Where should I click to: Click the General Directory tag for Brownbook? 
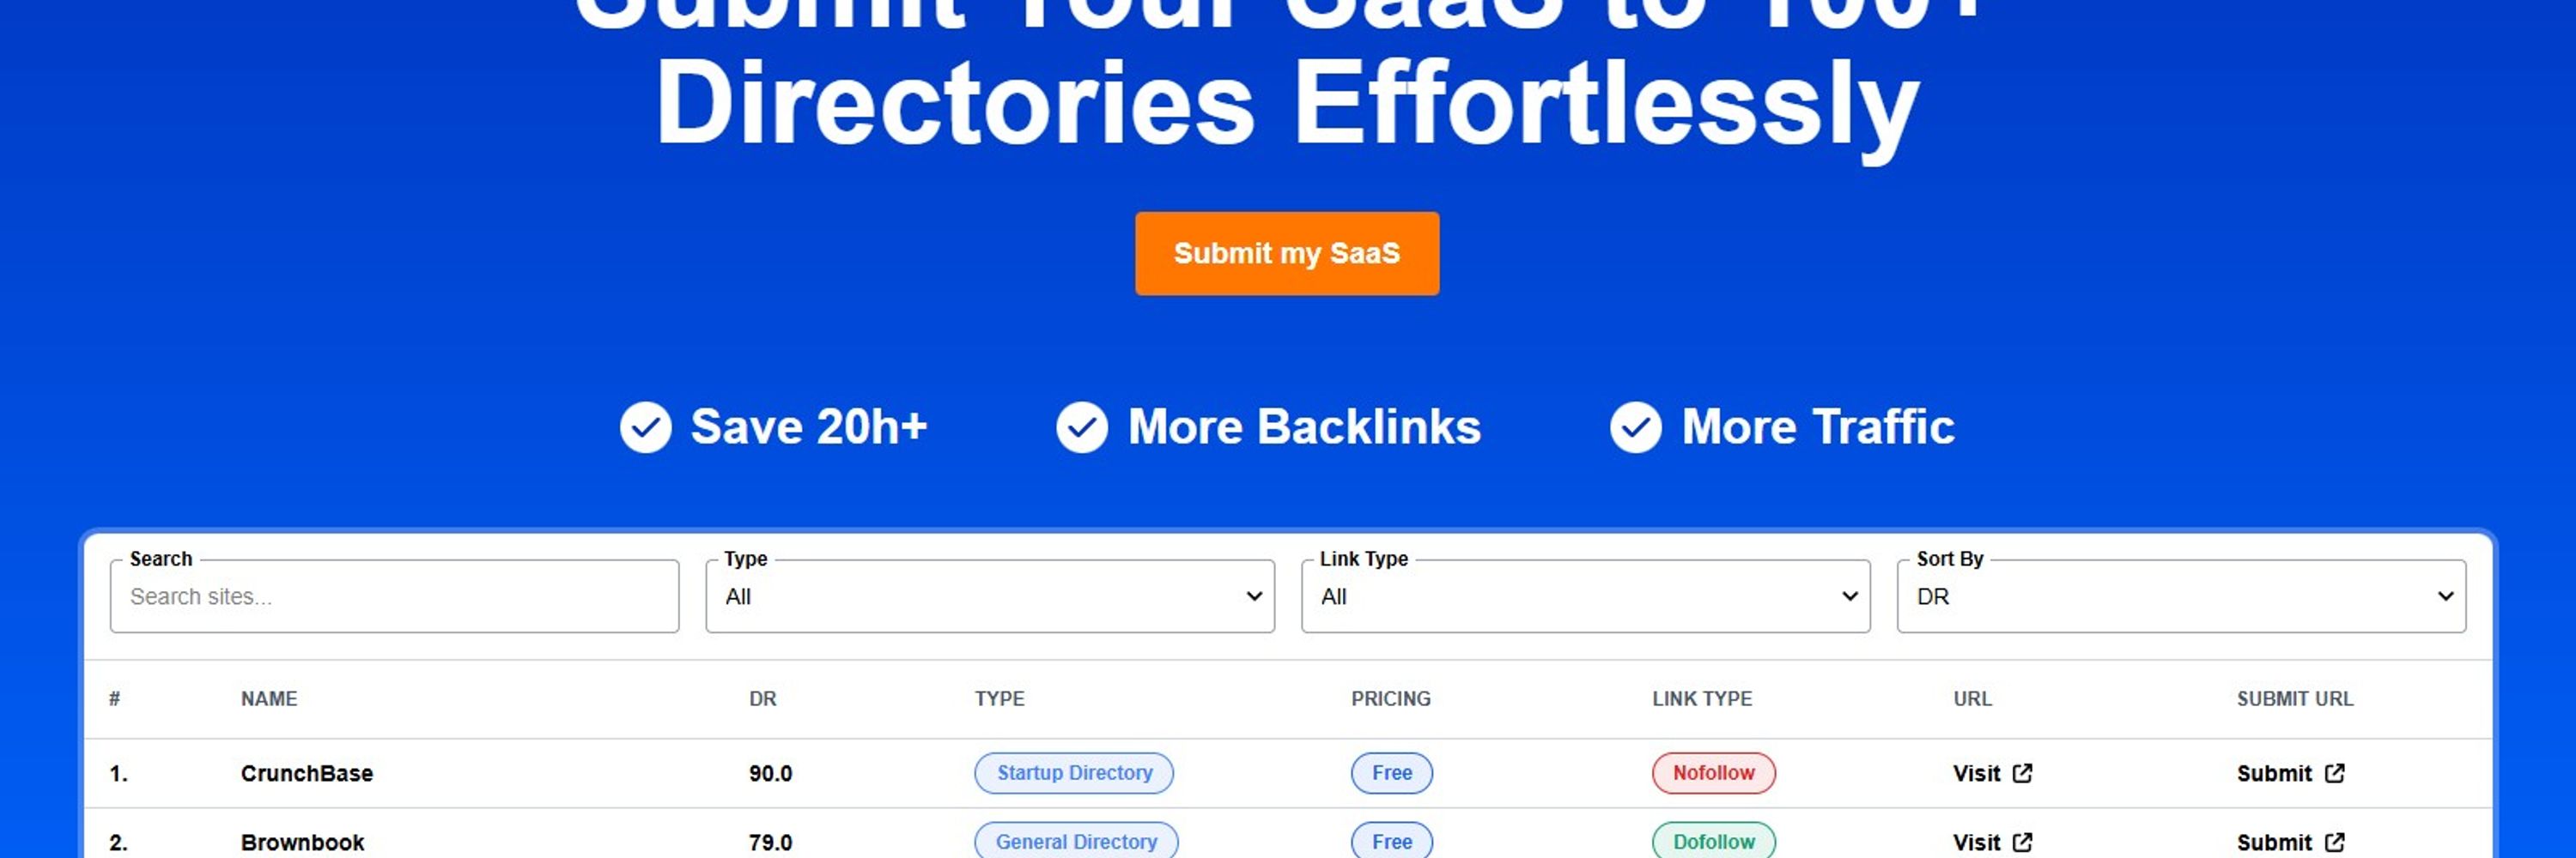1076,842
